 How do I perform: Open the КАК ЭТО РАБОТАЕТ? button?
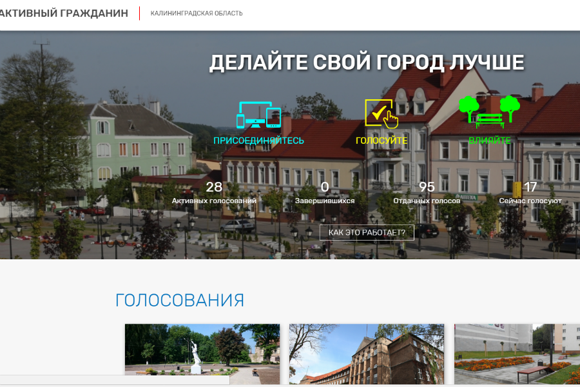pos(366,233)
